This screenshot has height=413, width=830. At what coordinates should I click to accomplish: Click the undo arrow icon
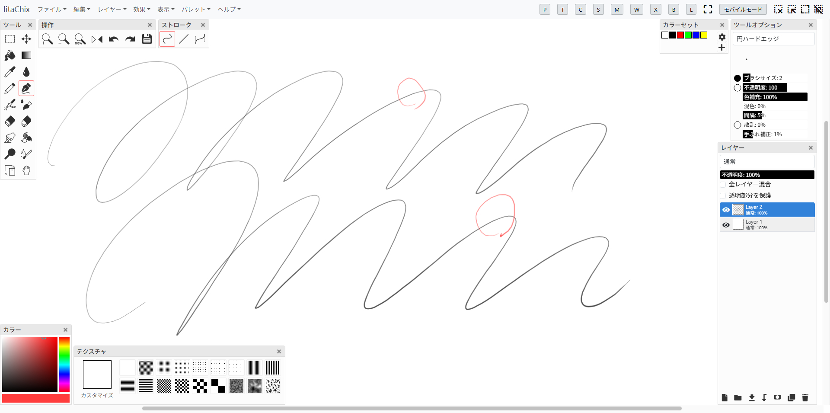pos(114,39)
